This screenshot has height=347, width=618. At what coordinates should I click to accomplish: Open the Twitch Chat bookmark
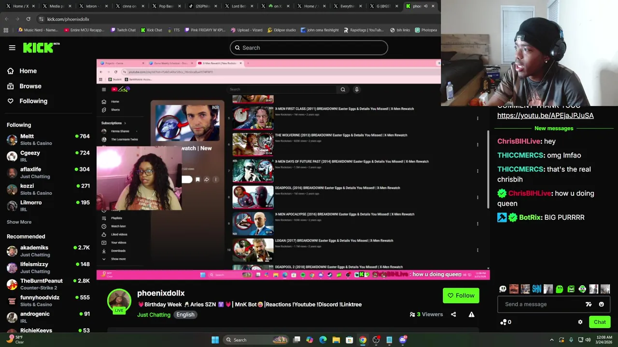123,30
